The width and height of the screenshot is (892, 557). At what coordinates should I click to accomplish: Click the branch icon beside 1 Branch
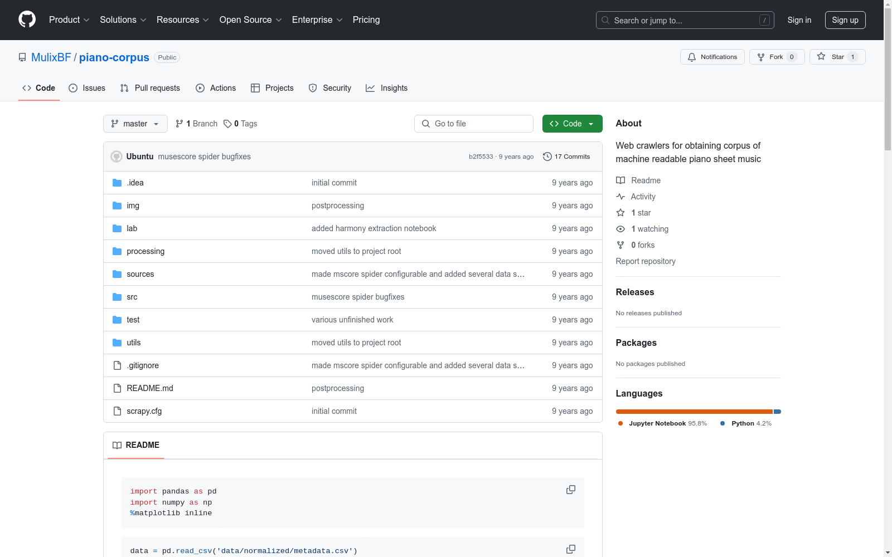click(180, 124)
